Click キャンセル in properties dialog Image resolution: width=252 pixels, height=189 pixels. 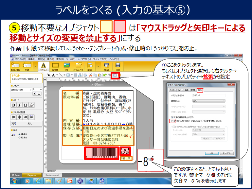tap(227, 153)
